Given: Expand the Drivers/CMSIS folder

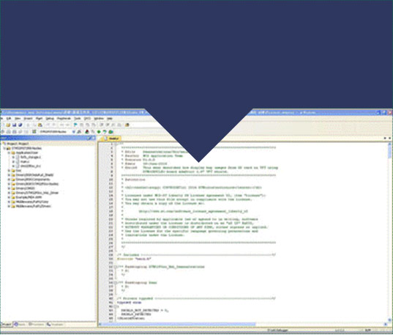Looking at the screenshot, I should [x=9, y=188].
